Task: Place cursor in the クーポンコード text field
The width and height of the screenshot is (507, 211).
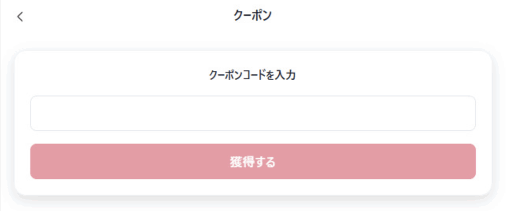Action: coord(253,113)
